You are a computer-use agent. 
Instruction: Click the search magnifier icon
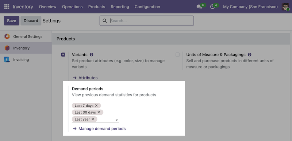105,21
